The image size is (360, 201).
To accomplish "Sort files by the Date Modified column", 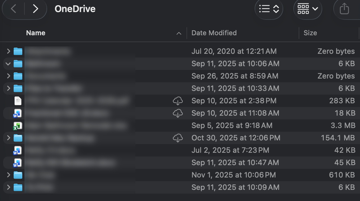I will pos(214,33).
